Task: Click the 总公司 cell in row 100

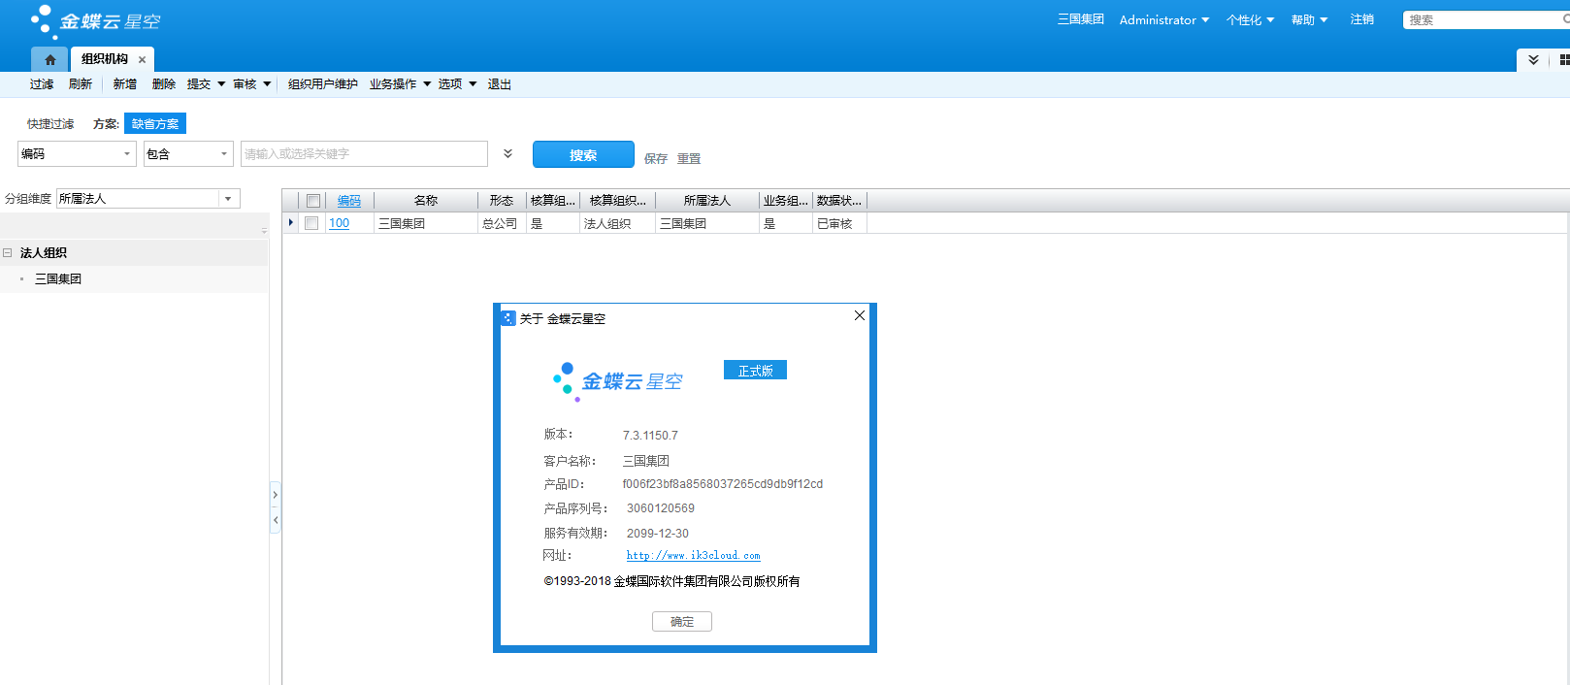Action: (501, 223)
